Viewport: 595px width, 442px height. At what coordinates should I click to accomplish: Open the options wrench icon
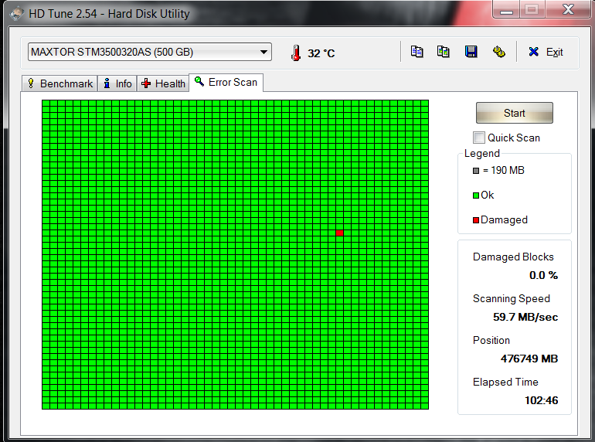click(x=498, y=52)
